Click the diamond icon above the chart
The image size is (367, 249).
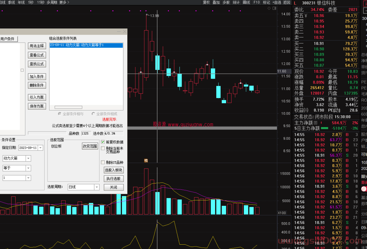269,8
